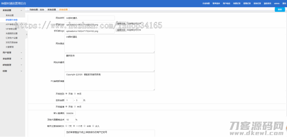This screenshot has width=287, height=137.
Task: Click the 网站关键词 text area
Action: 110,62
